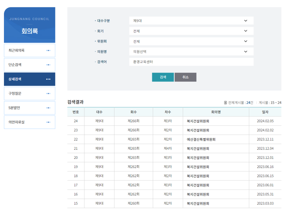Click the chevron arrow of 회기 select

pos(246,31)
